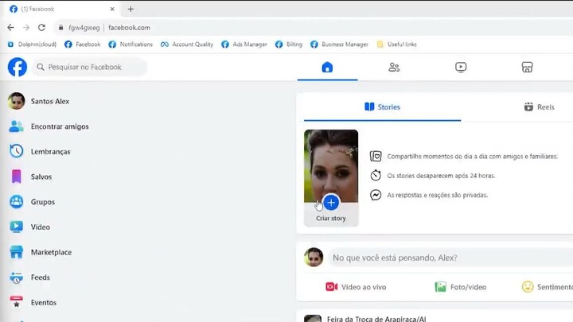Expand the Useful links bookmark folder

coord(396,45)
